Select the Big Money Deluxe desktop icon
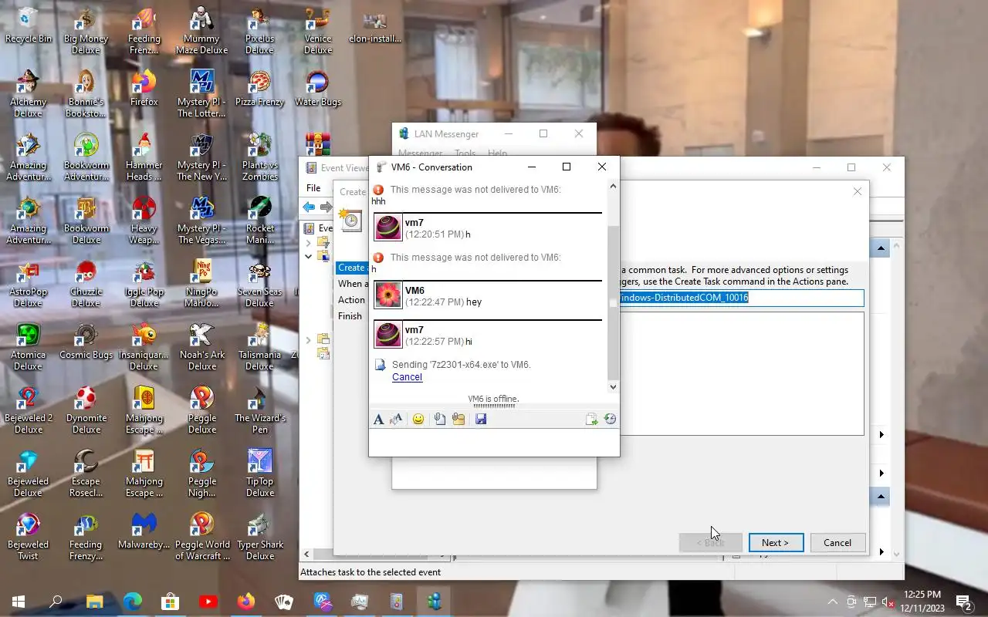 86,30
